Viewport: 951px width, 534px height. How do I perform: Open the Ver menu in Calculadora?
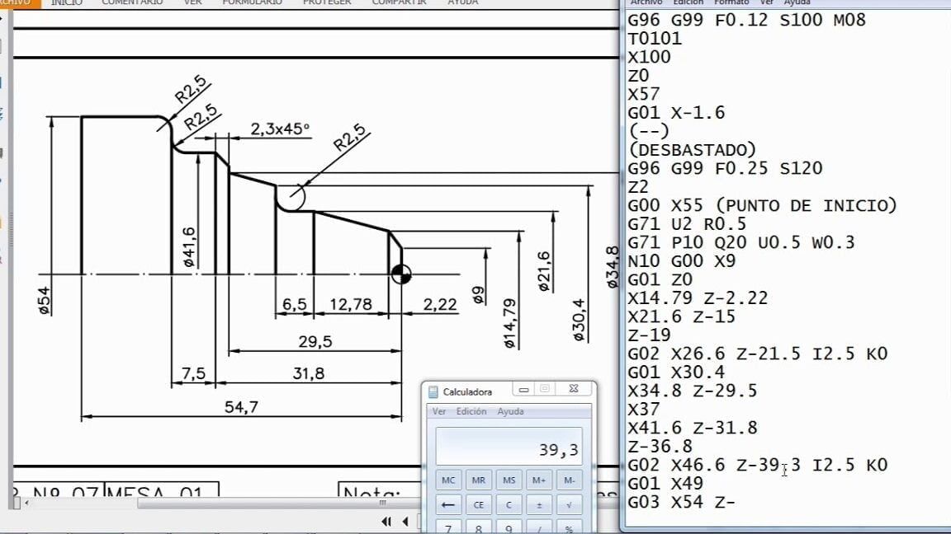pyautogui.click(x=439, y=411)
